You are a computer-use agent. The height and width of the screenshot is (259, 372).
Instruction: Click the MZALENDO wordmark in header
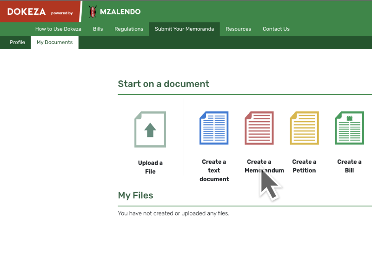120,12
